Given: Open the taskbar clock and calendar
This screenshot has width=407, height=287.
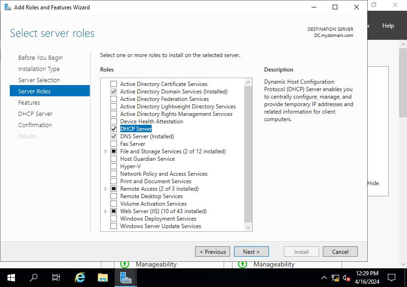Looking at the screenshot, I should pos(367,278).
